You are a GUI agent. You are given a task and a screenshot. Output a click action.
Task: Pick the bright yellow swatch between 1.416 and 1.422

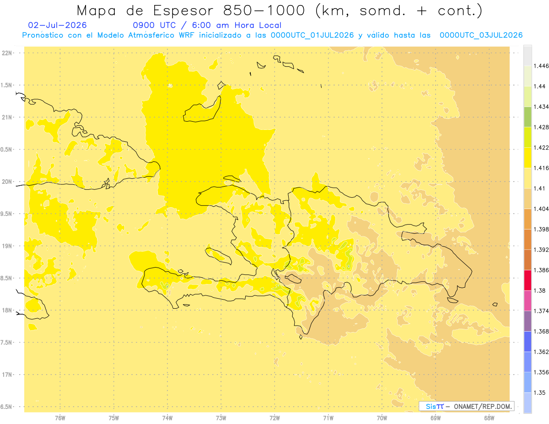pyautogui.click(x=527, y=158)
